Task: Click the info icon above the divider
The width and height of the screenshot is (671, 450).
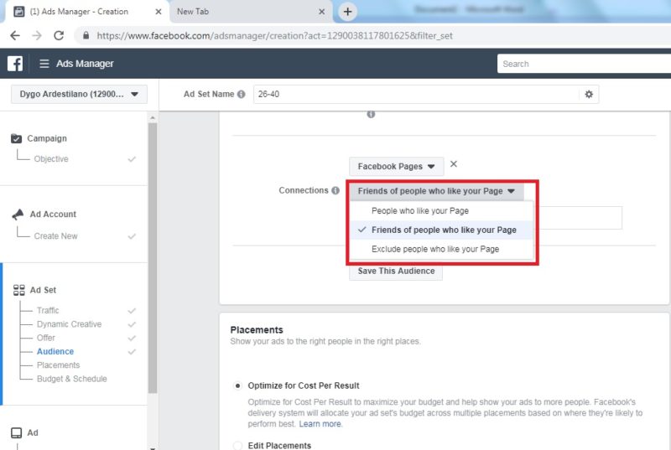Action: 371,115
